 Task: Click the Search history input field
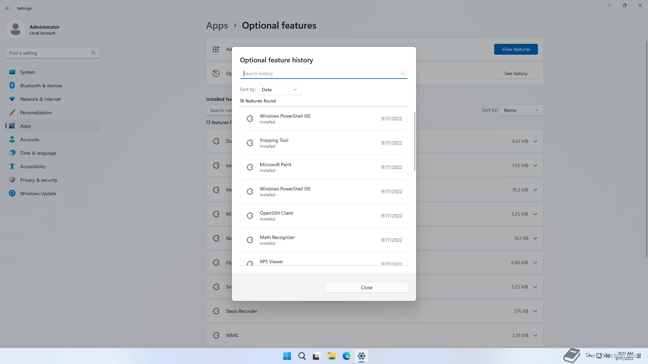pos(324,73)
